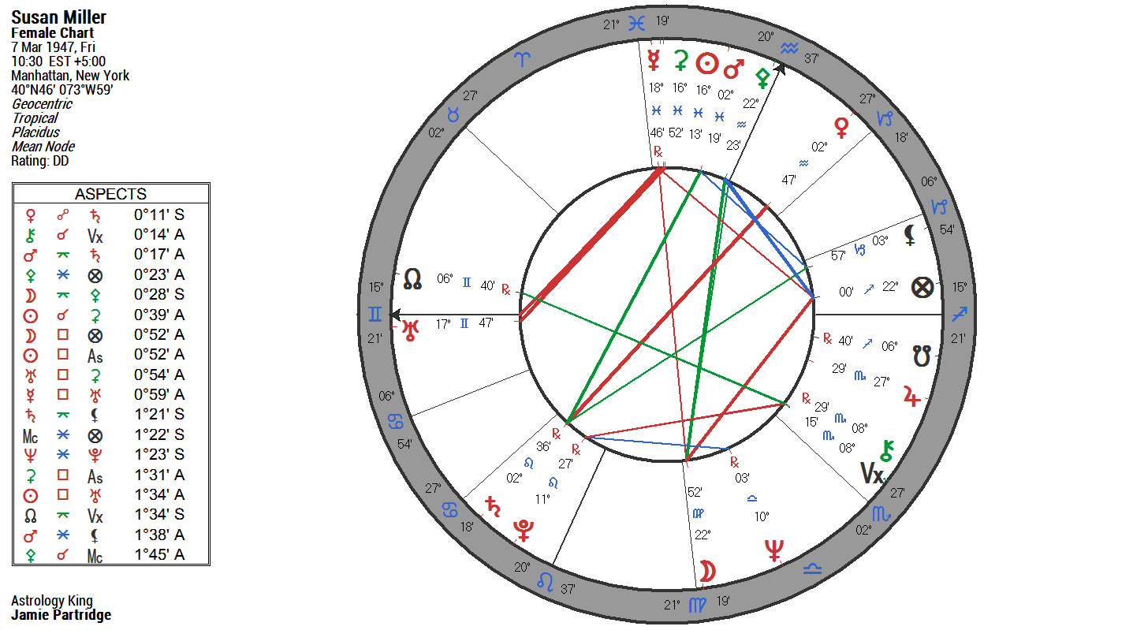This screenshot has width=1133, height=630.
Task: Select the North Node glyph in the wheel
Action: click(x=412, y=278)
